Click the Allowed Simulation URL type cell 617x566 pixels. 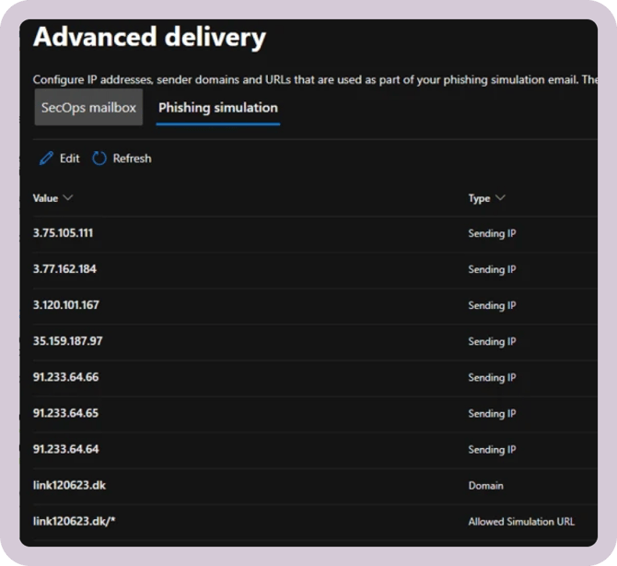pos(520,522)
